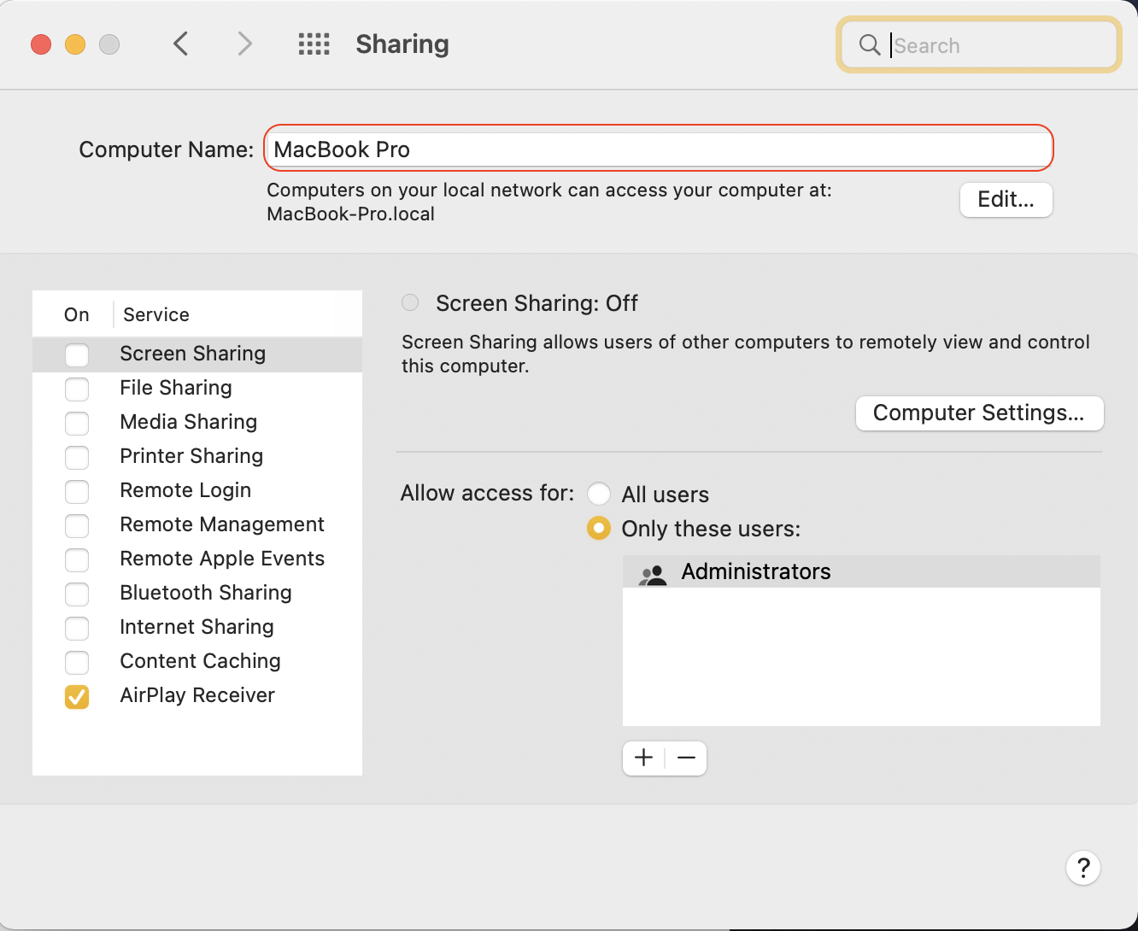Enable the Screen Sharing checkbox
This screenshot has width=1138, height=931.
tap(77, 354)
